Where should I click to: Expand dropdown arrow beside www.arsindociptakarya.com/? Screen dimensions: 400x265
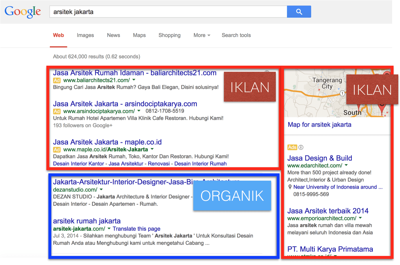point(139,111)
